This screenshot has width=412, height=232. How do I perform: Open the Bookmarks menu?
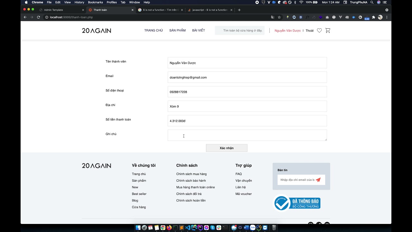pos(95,2)
